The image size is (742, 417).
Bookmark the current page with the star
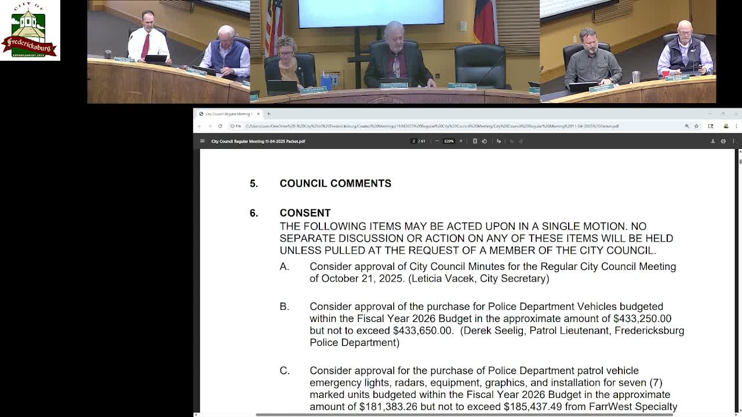pyautogui.click(x=696, y=126)
